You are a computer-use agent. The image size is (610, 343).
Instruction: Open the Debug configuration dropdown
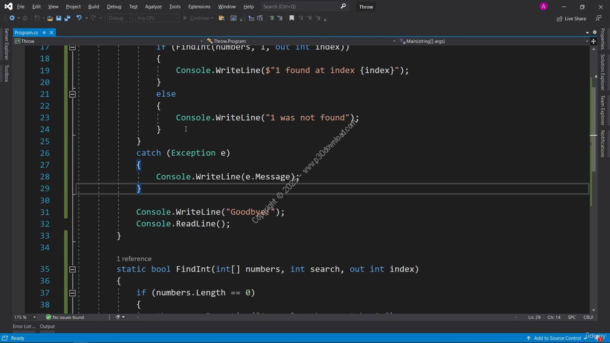(120, 18)
